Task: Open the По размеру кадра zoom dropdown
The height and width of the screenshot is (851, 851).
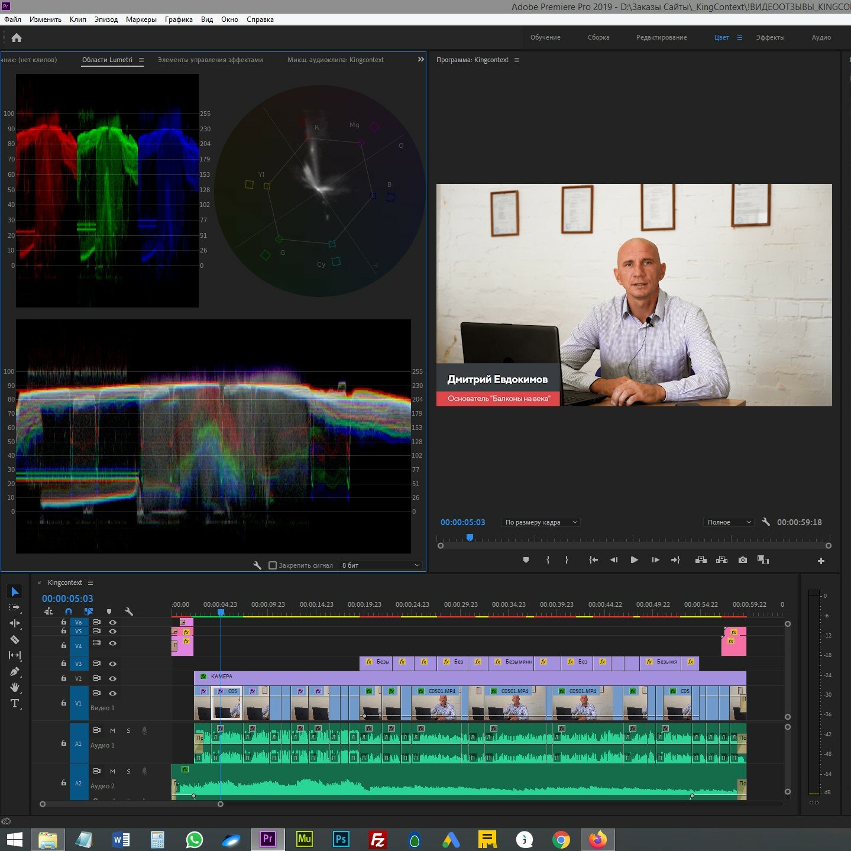Action: click(541, 522)
